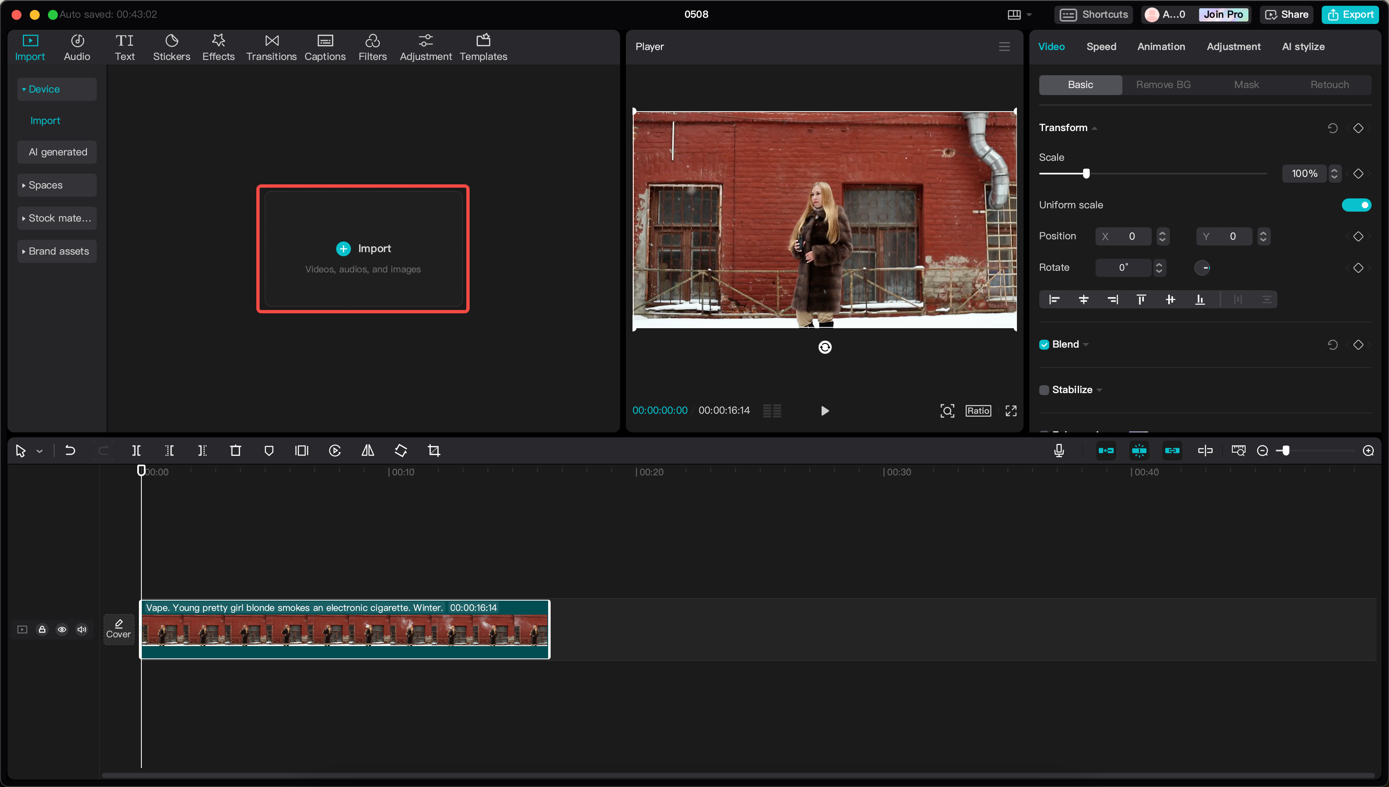
Task: Click the Scale slider handle
Action: pyautogui.click(x=1086, y=174)
